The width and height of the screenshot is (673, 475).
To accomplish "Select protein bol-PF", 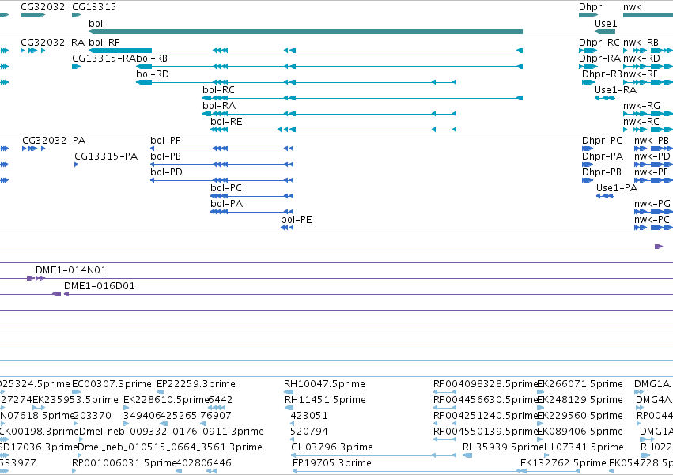I will point(222,149).
